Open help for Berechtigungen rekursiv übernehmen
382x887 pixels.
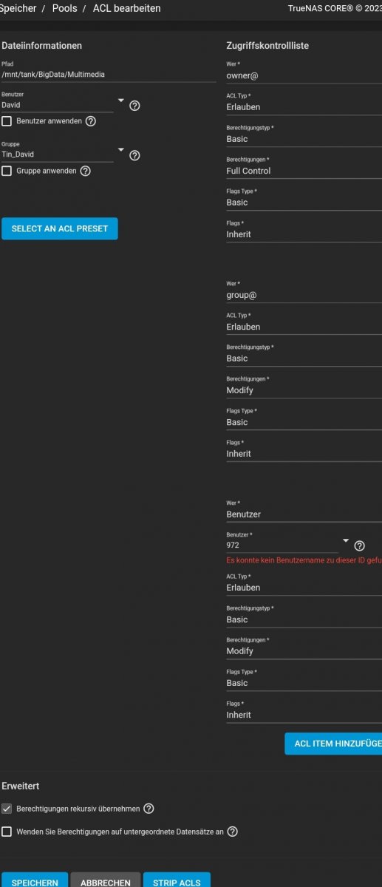[x=149, y=809]
